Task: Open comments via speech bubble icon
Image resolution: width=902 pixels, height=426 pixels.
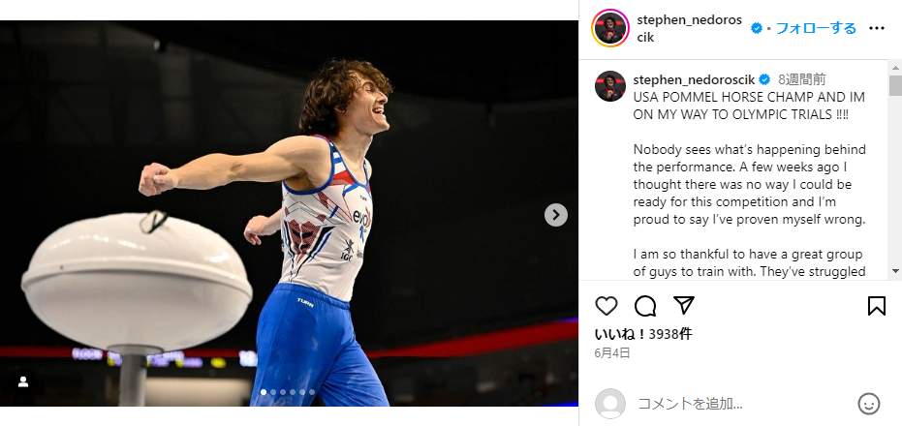Action: 645,306
